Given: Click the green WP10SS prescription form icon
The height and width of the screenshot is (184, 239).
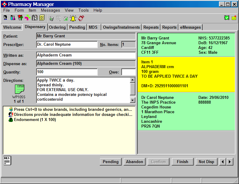Looking at the screenshot, I should pyautogui.click(x=19, y=89).
